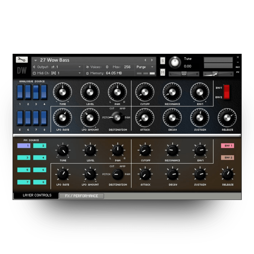Screen dimensions: 254x254
Task: Enable FM Source button 5
Action: click(24, 170)
